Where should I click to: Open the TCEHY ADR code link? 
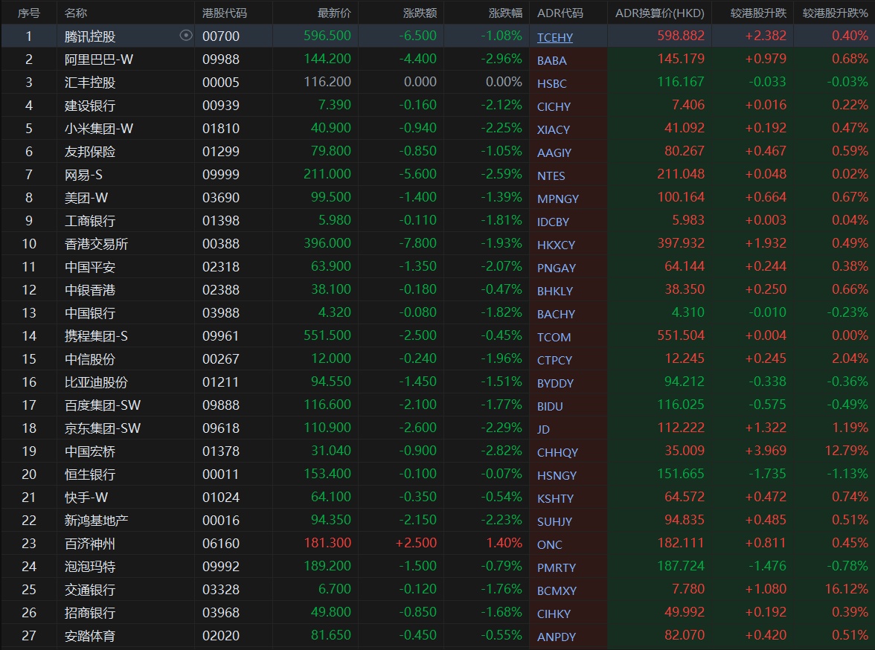point(555,37)
